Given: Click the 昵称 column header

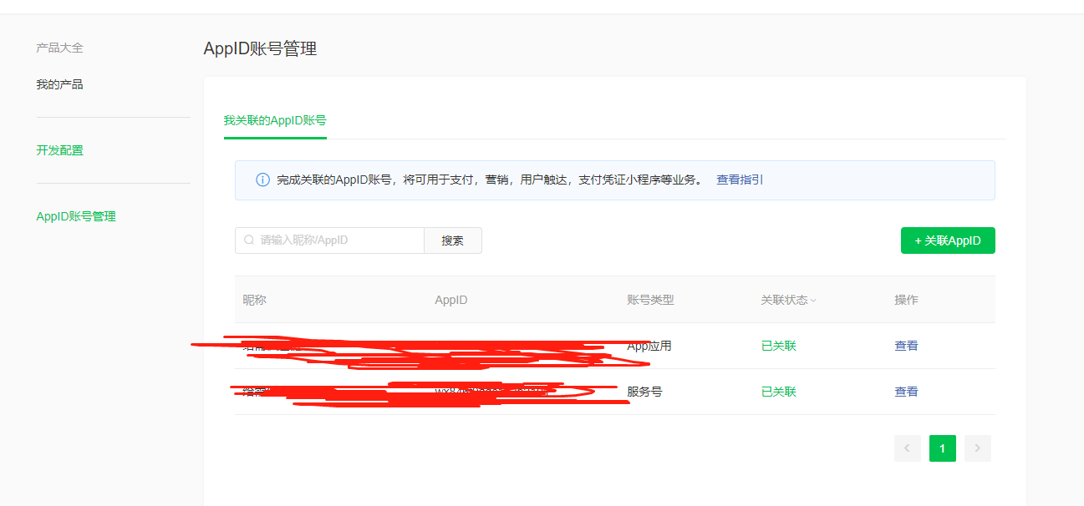Looking at the screenshot, I should 255,300.
